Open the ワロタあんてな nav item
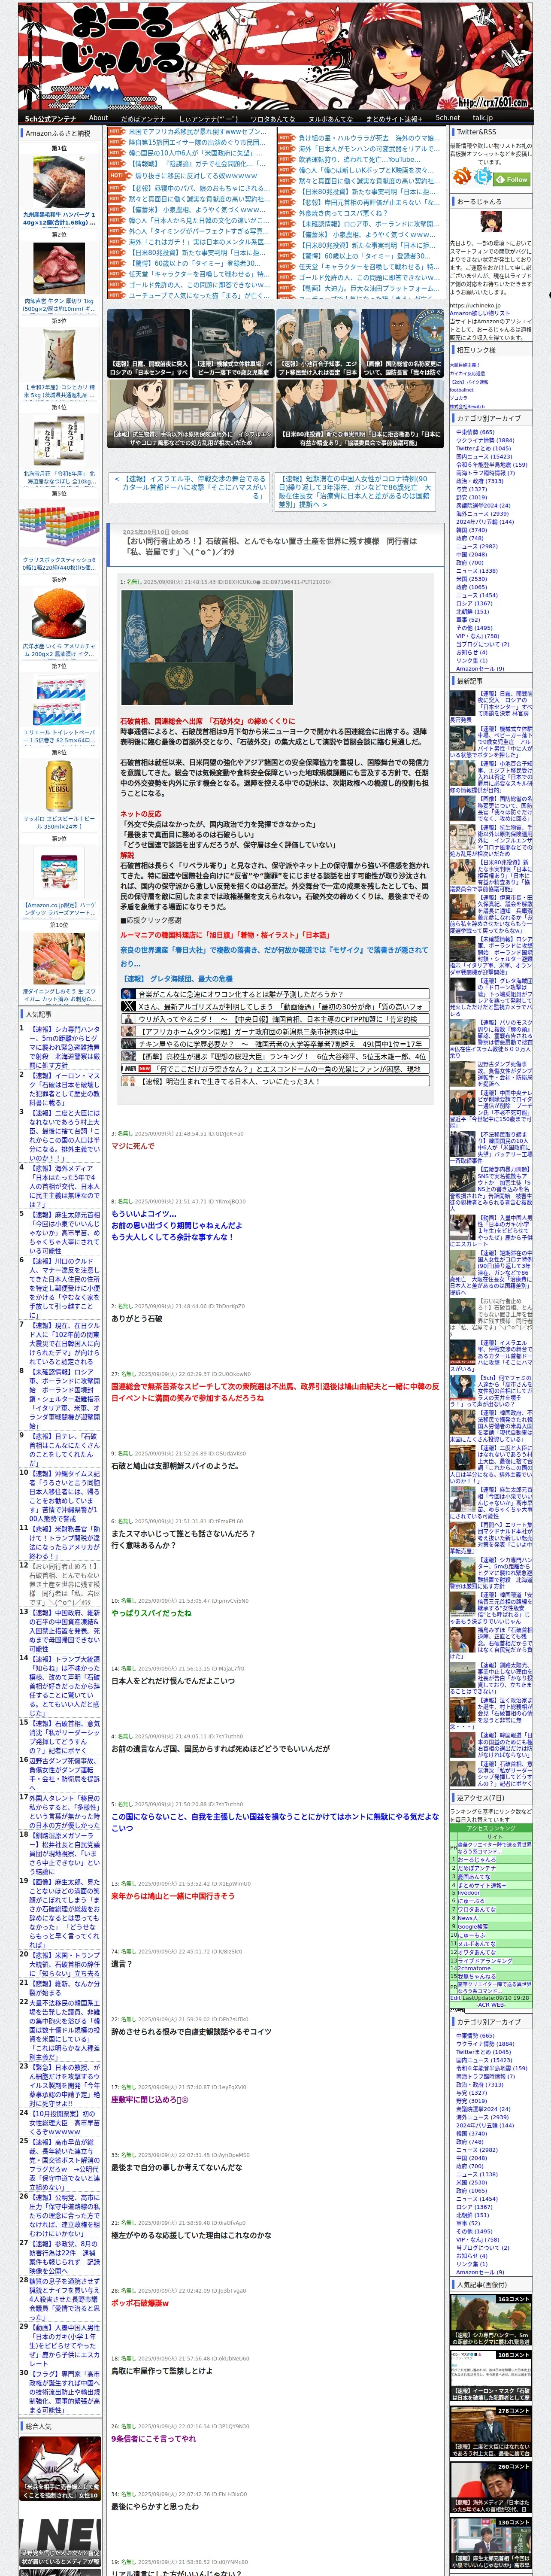Image resolution: width=551 pixels, height=2576 pixels. pyautogui.click(x=273, y=118)
